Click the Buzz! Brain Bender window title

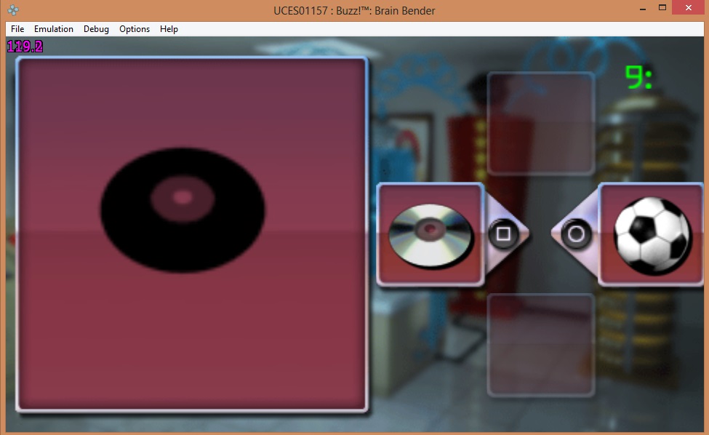click(x=354, y=10)
